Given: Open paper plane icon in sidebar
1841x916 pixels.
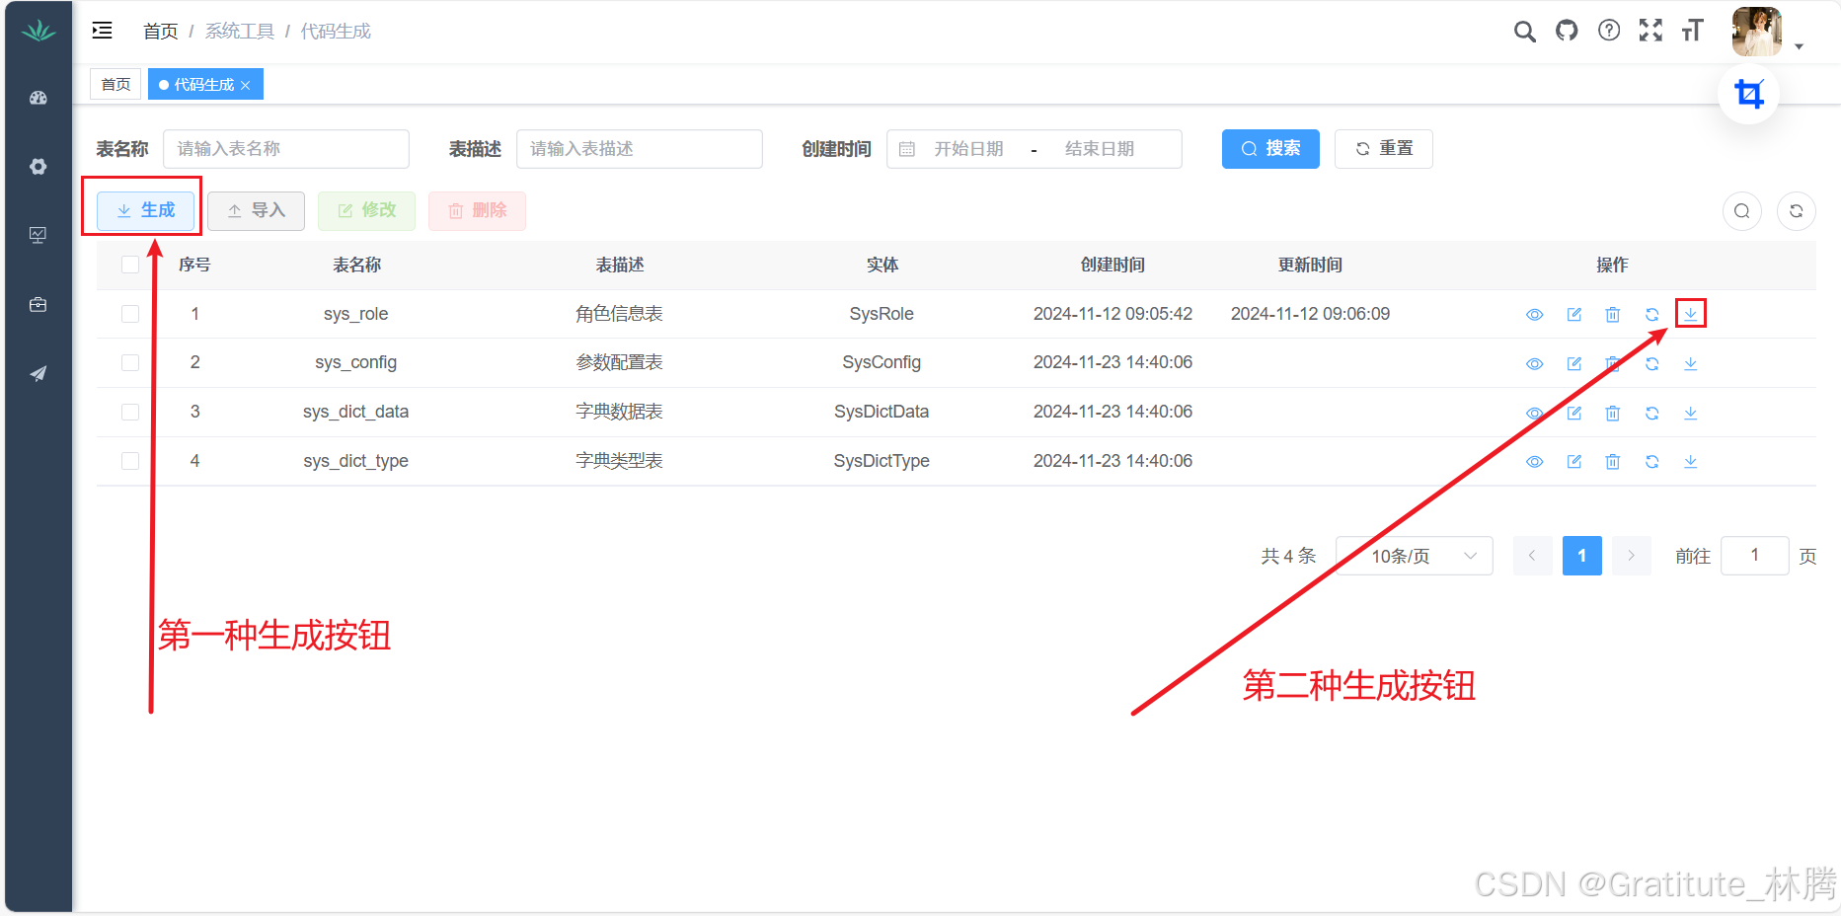Looking at the screenshot, I should pos(38,373).
